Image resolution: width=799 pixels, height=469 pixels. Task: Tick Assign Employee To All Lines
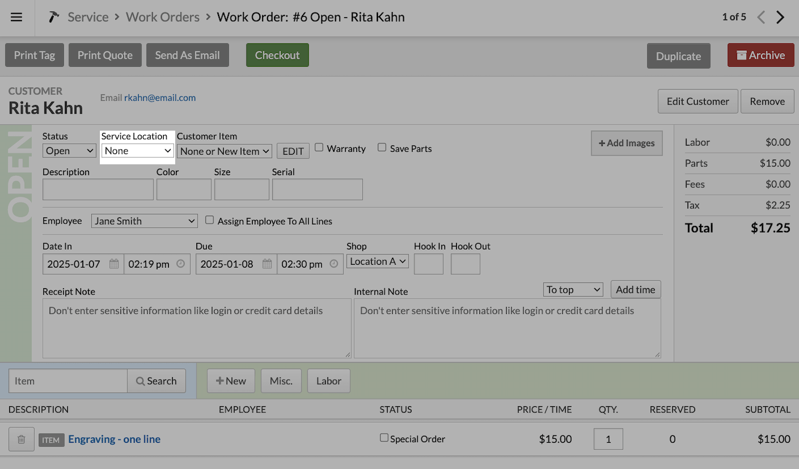tap(209, 220)
